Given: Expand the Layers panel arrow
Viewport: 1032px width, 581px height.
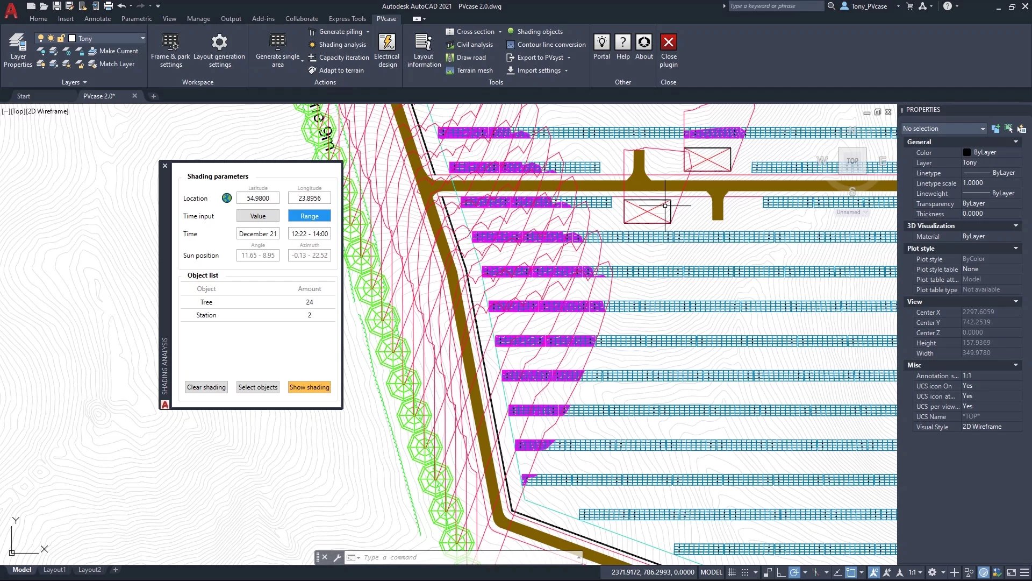Looking at the screenshot, I should pyautogui.click(x=85, y=82).
